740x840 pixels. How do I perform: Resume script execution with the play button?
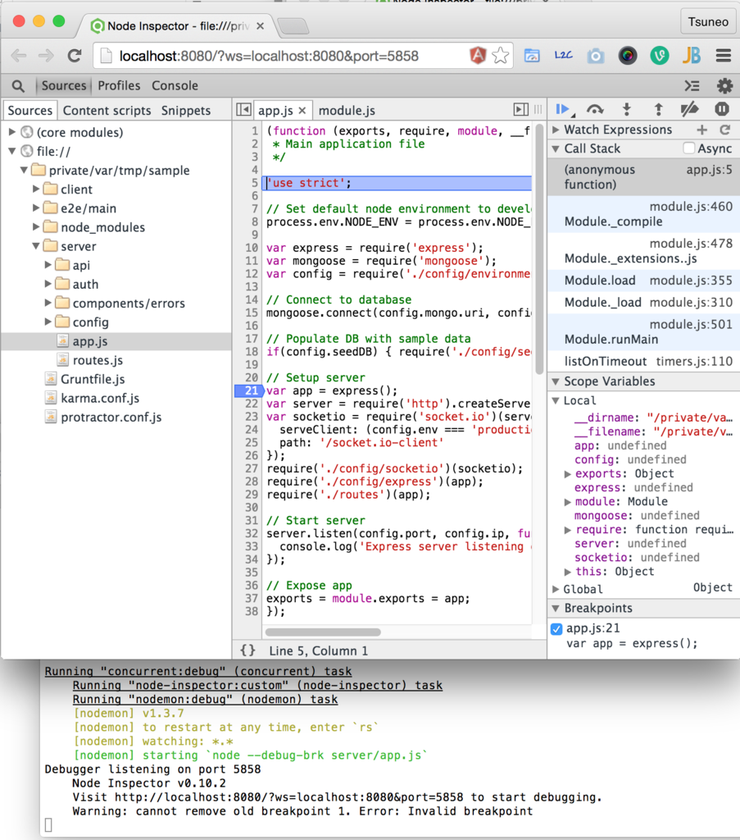point(562,109)
